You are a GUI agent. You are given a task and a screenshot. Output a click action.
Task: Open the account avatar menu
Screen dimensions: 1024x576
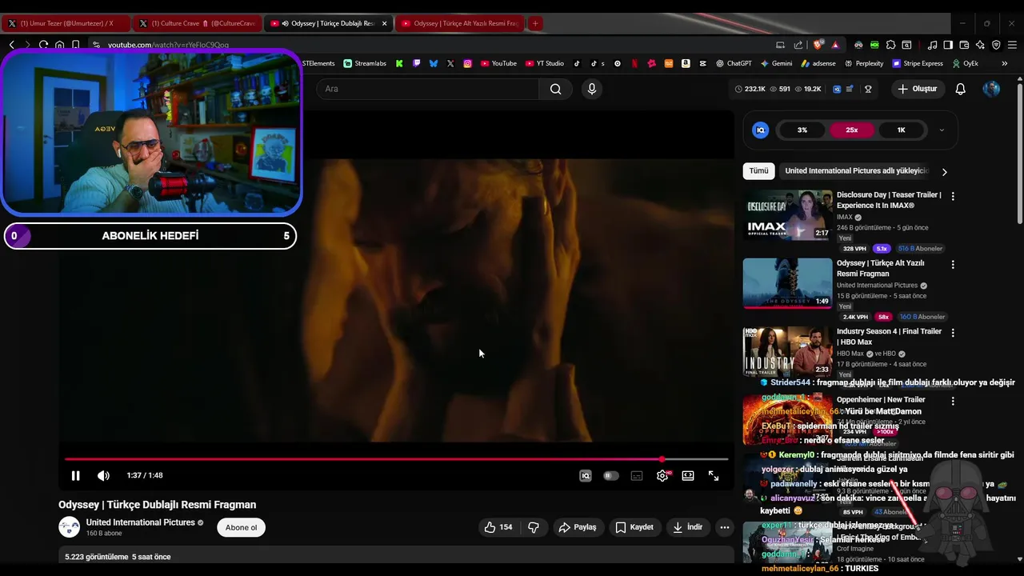pyautogui.click(x=991, y=89)
